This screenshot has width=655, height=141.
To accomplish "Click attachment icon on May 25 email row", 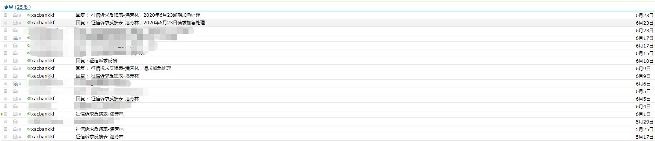I will pyautogui.click(x=20, y=129).
